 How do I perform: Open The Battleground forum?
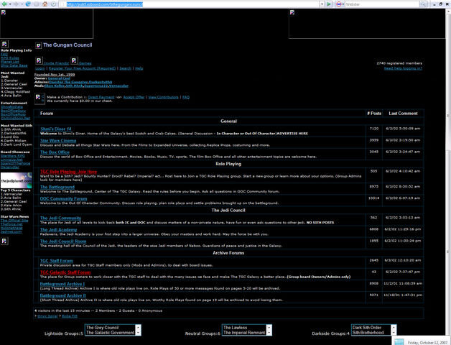[57, 187]
